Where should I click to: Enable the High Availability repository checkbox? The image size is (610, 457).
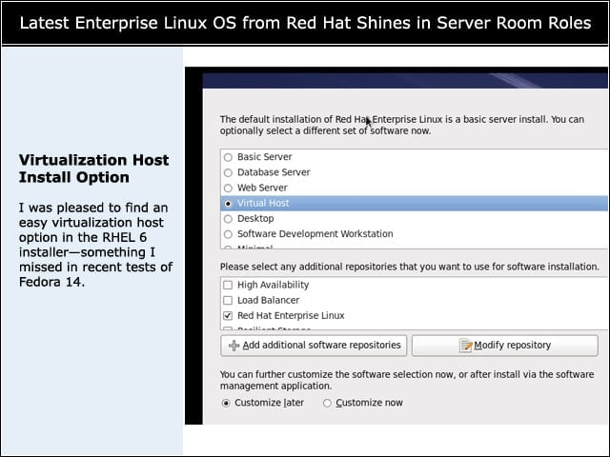tap(228, 285)
